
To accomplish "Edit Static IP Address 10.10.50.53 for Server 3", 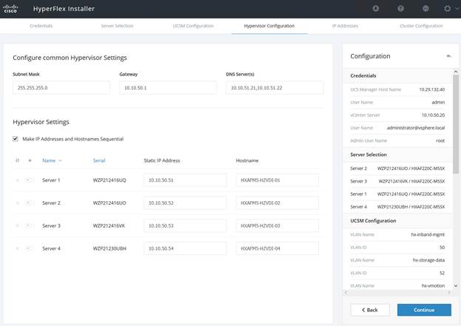I will click(185, 225).
